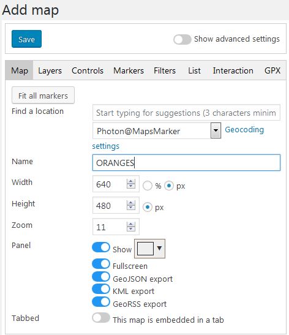
Task: Turn off the Fullscreen panel toggle
Action: tap(101, 264)
